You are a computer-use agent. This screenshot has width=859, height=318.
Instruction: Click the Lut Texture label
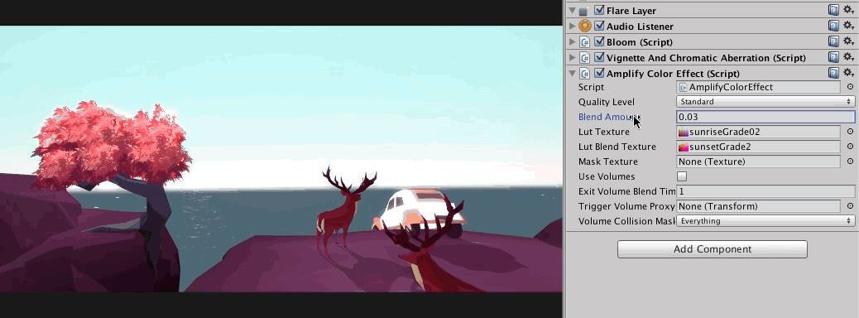[x=604, y=132]
